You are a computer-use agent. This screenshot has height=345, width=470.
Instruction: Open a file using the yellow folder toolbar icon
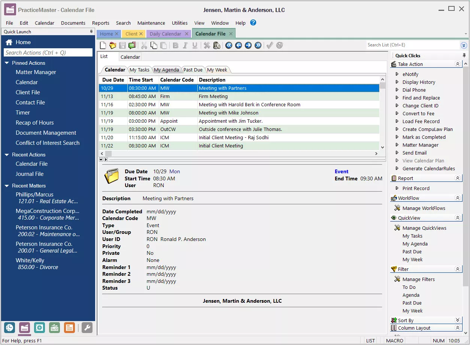[x=112, y=45]
